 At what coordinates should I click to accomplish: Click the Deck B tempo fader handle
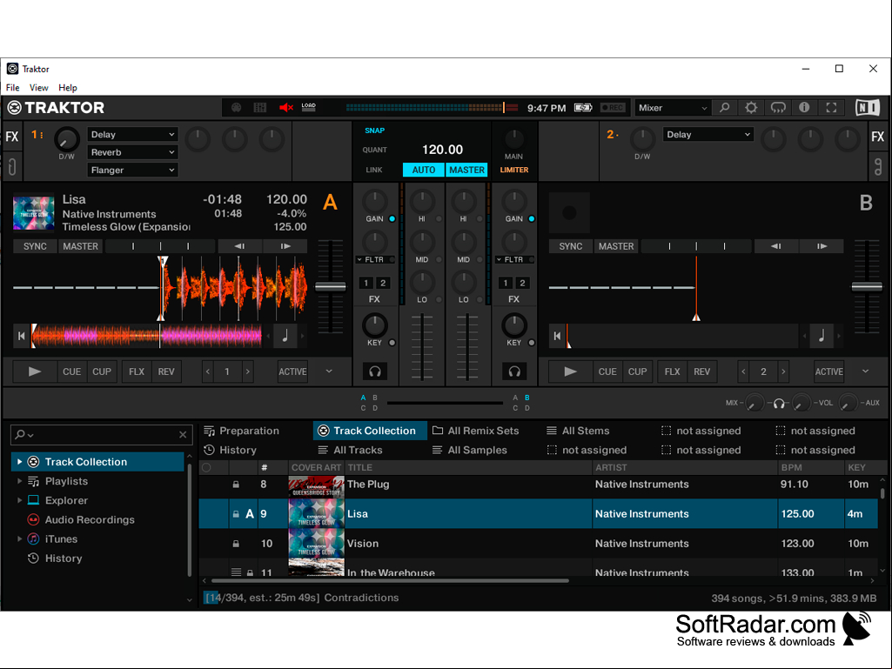867,287
